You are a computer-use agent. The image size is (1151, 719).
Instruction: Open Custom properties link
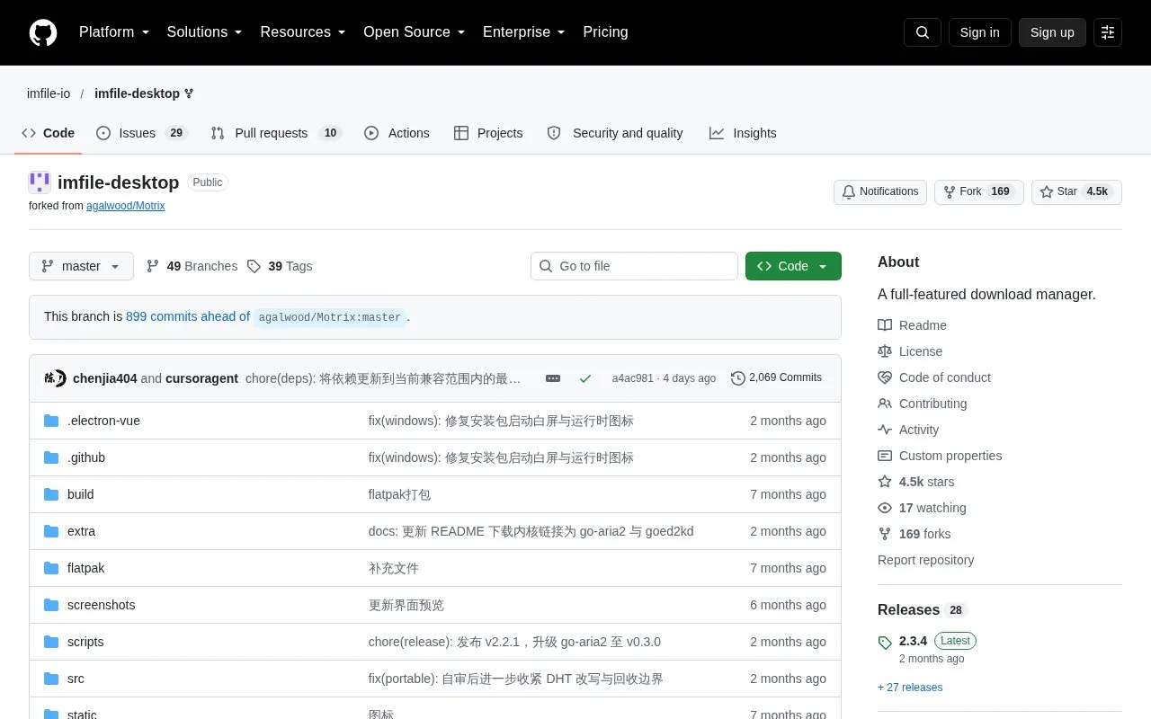[940, 456]
